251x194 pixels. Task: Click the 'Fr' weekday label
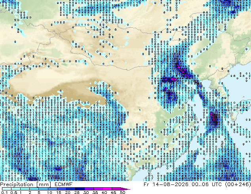pos(146,184)
